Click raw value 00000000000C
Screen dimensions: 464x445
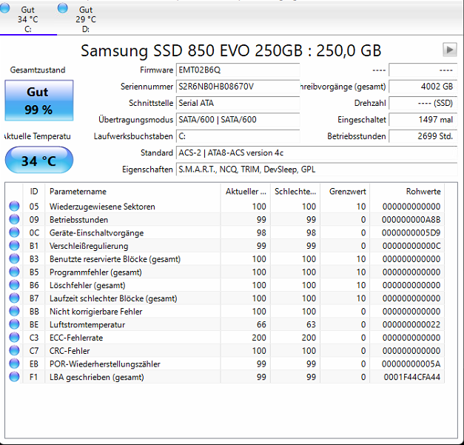pyautogui.click(x=411, y=246)
